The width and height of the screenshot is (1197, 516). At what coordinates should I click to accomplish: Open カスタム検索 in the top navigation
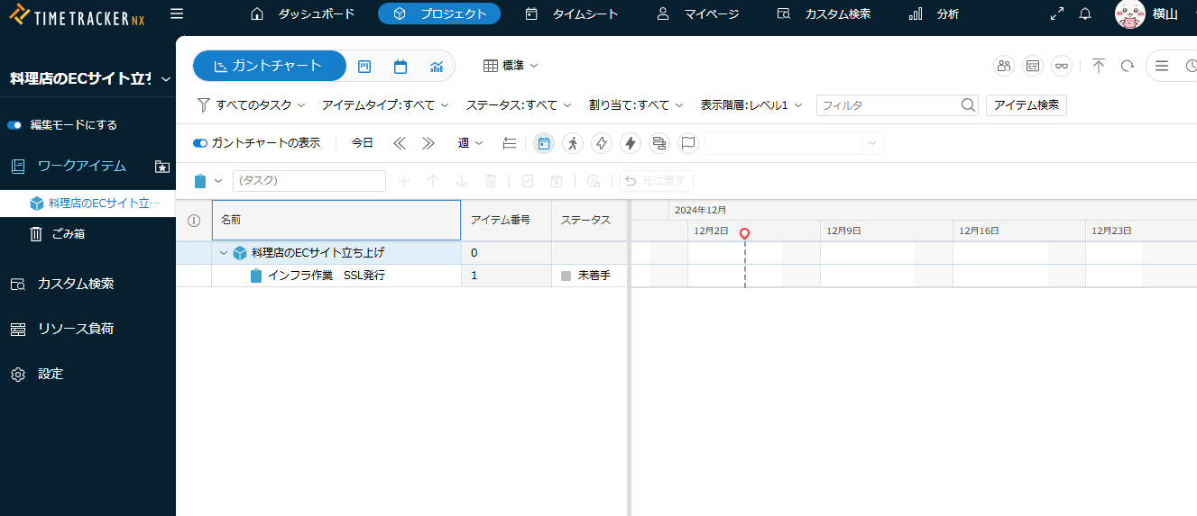coord(824,14)
